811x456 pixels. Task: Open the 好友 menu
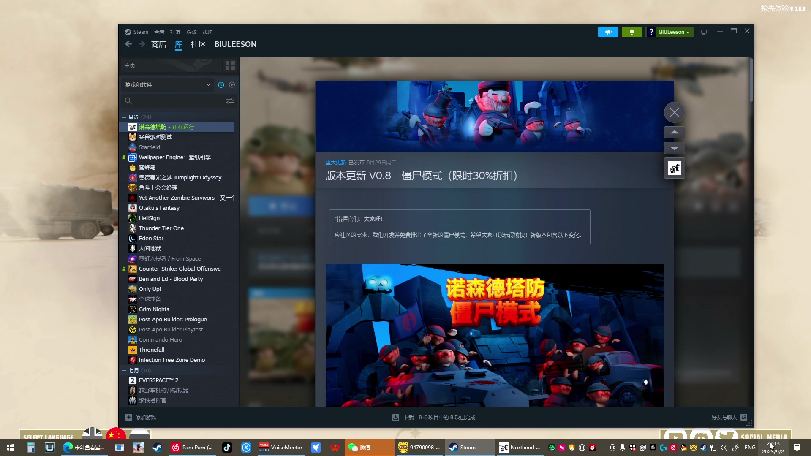(x=175, y=32)
